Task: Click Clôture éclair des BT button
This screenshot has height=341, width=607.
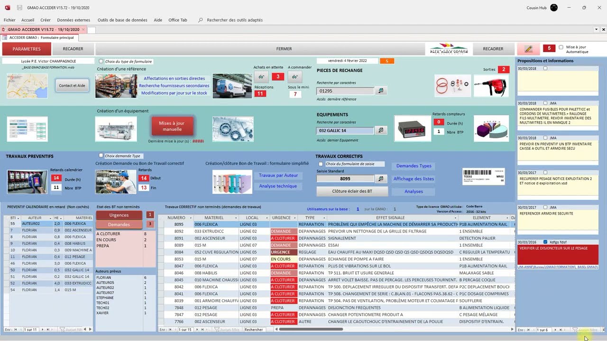Action: point(352,191)
